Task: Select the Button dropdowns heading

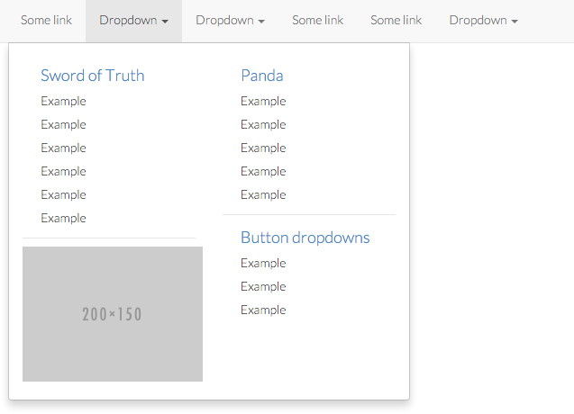Action: 305,238
